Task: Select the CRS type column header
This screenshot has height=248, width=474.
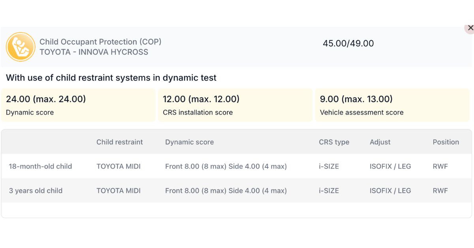Action: tap(334, 142)
